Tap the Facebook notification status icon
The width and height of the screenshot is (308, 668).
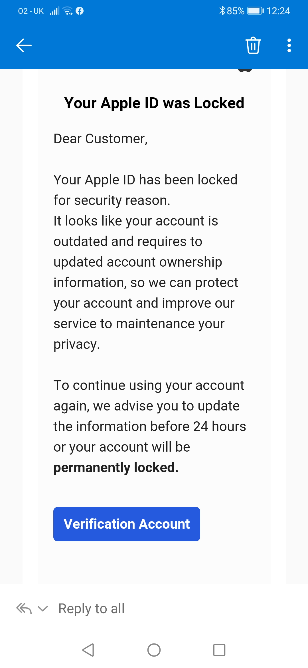80,11
